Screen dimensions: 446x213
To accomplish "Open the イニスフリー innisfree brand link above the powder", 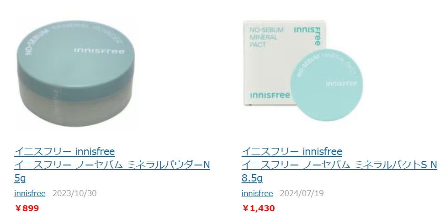I will pos(64,151).
